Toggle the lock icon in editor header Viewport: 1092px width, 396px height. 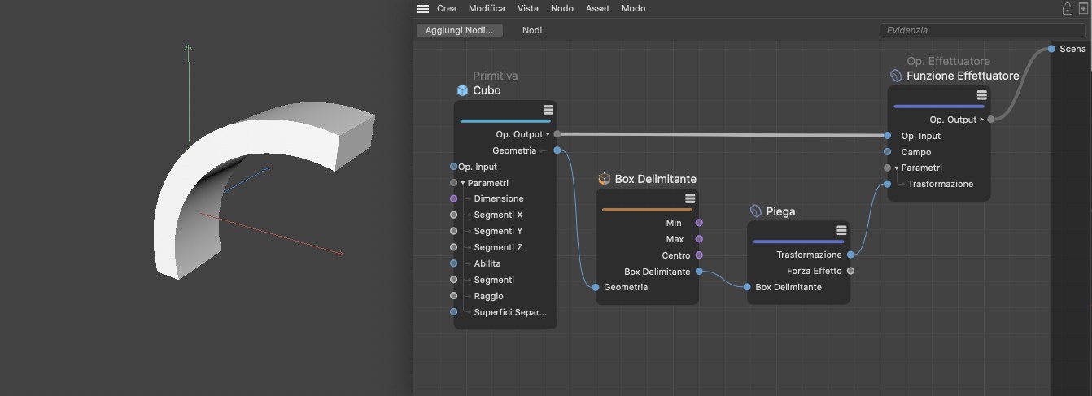[x=1067, y=9]
